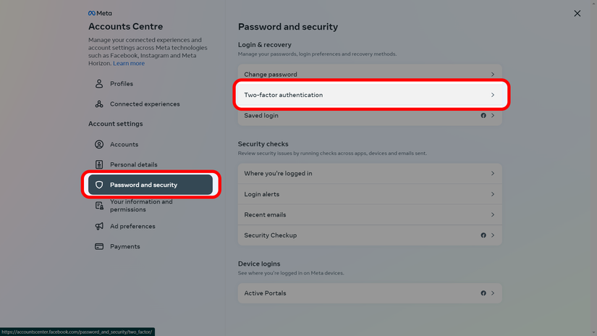The width and height of the screenshot is (597, 336).
Task: Click the Meta logo
Action: coord(100,13)
